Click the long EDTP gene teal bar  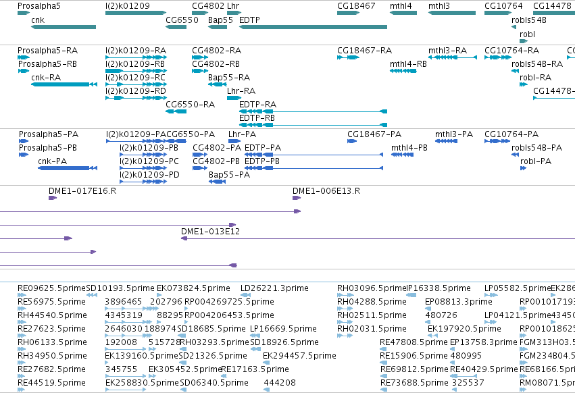313,27
